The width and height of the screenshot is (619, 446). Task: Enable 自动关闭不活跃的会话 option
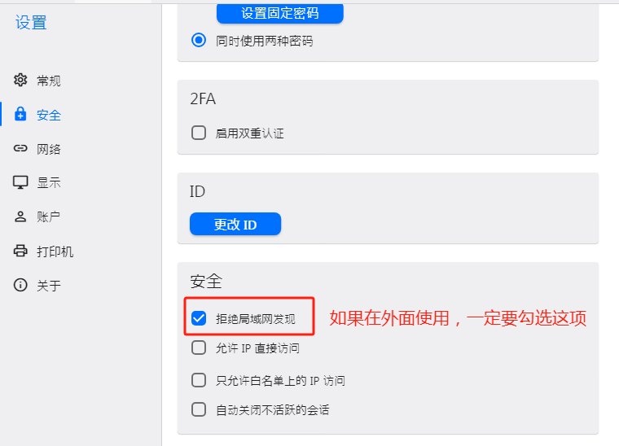click(199, 409)
